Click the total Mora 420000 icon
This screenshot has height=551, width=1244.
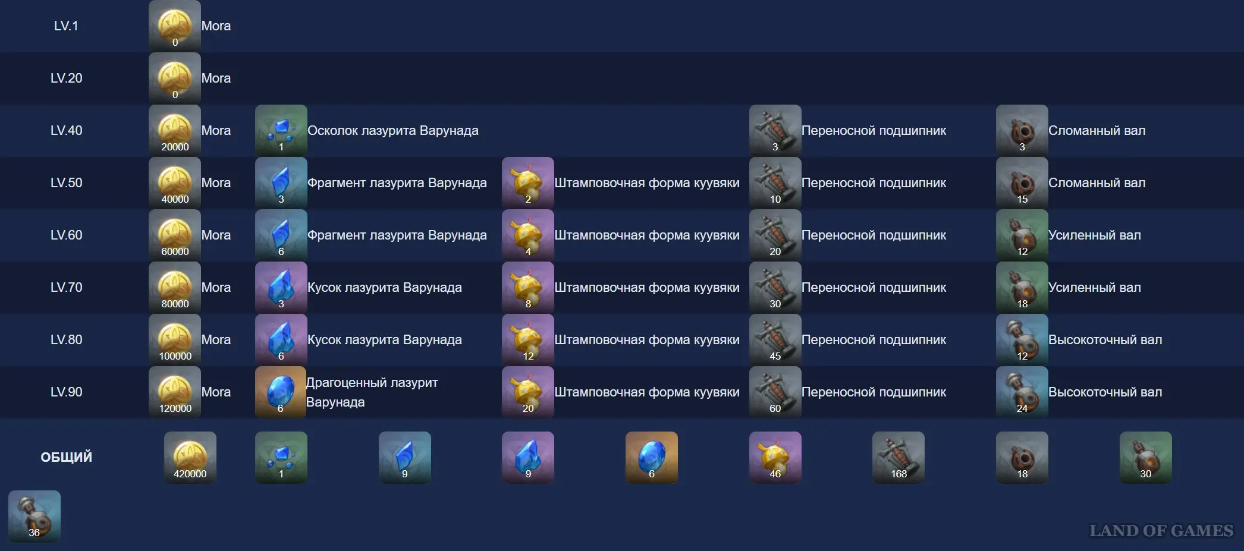coord(190,457)
